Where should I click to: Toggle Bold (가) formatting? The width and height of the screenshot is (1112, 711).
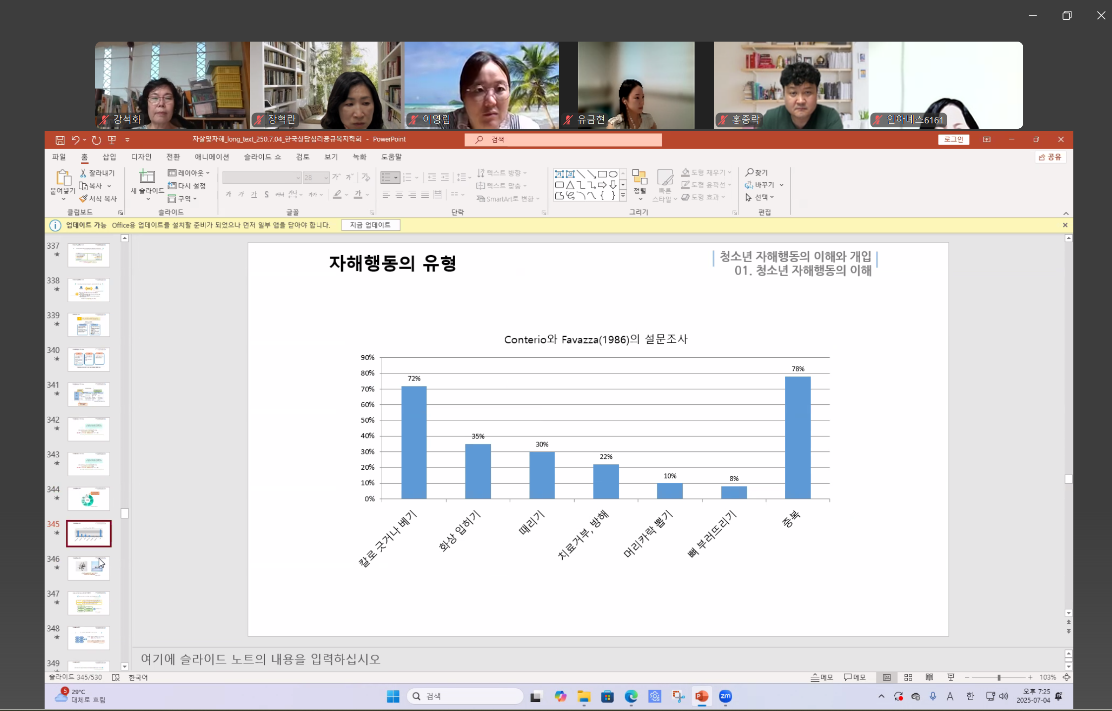pos(229,194)
